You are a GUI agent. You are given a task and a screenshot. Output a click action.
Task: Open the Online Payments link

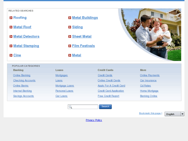150,75
